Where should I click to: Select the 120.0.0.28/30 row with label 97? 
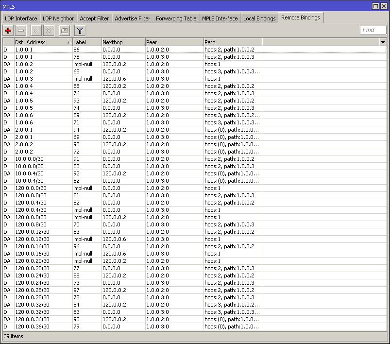coord(194,290)
